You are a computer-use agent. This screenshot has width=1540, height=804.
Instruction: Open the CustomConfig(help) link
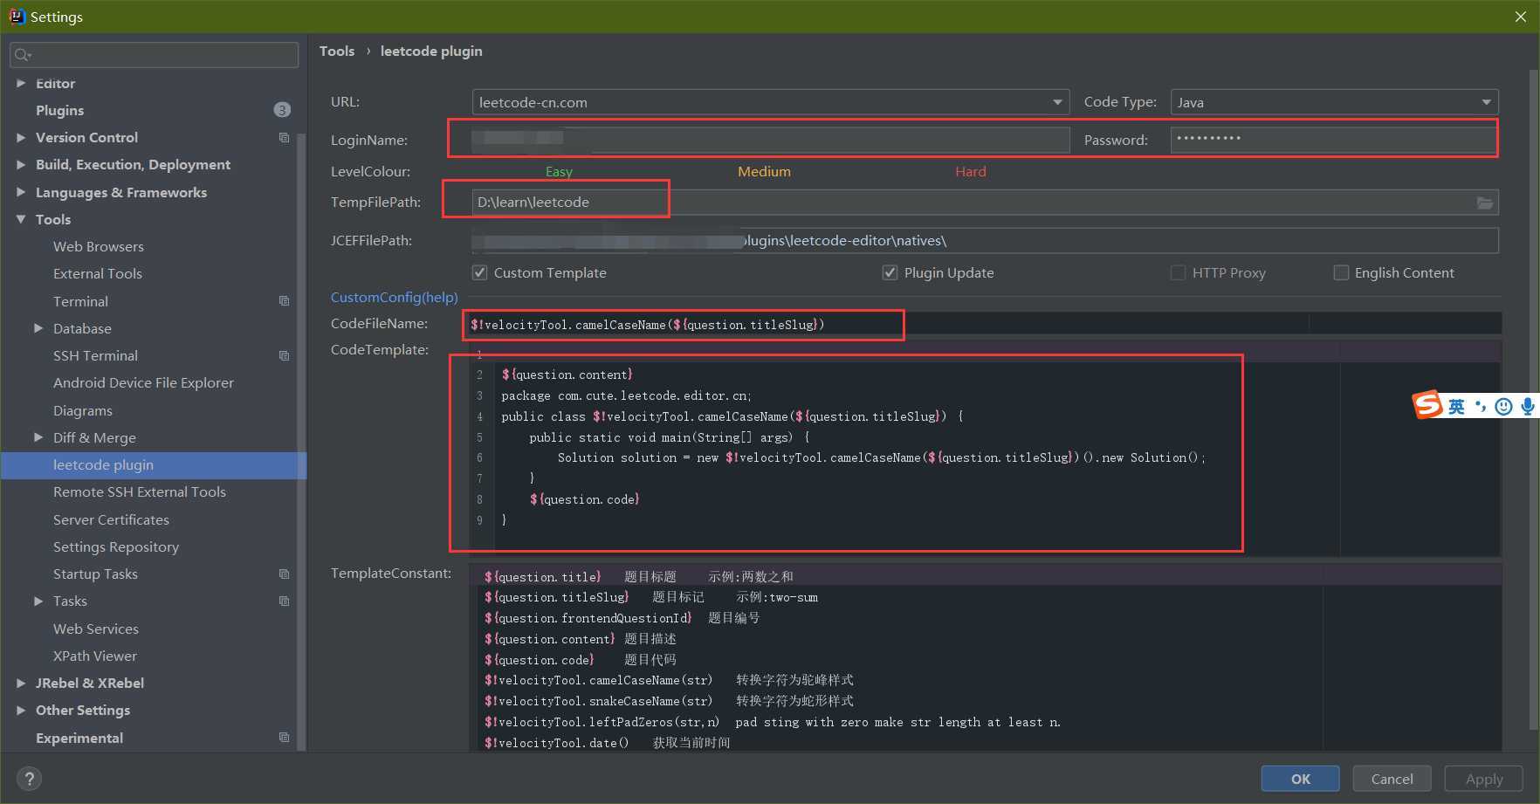(x=395, y=297)
